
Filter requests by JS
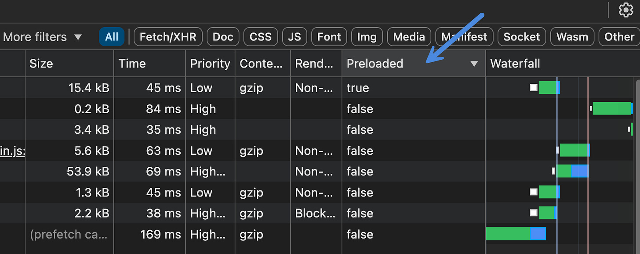[x=295, y=37]
